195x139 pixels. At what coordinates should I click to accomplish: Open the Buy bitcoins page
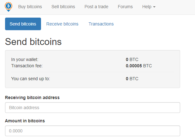point(30,7)
